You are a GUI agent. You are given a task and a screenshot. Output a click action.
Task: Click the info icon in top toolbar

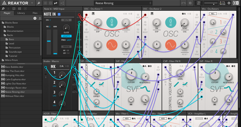[190, 3]
